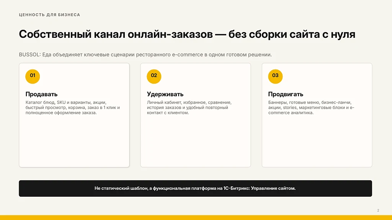
Task: Select the 'Продавать' card heading
Action: pos(41,94)
